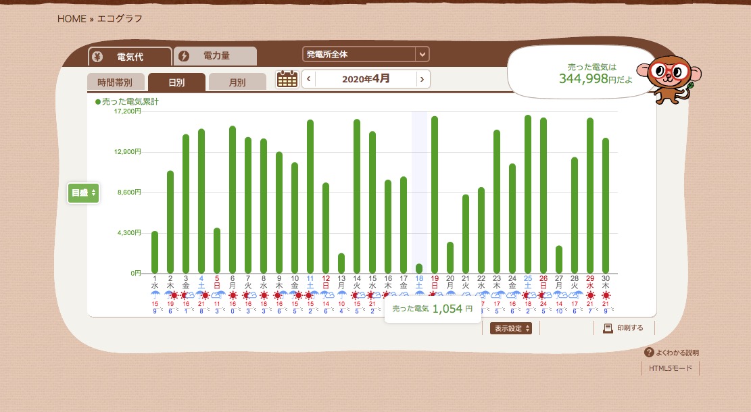Select the 日別 daily tab
Viewport: 751px width, 412px height.
(176, 82)
